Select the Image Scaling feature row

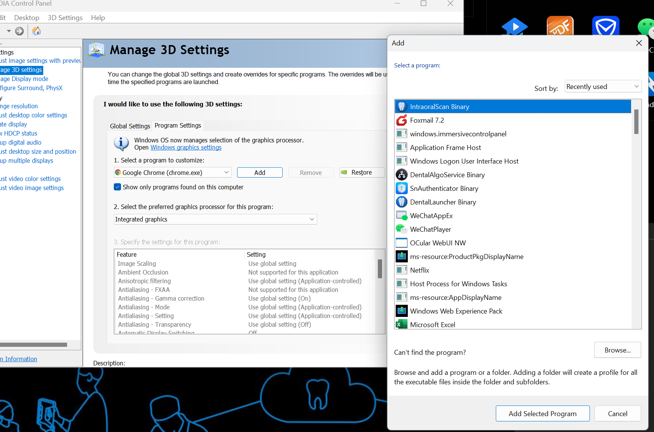pyautogui.click(x=245, y=264)
